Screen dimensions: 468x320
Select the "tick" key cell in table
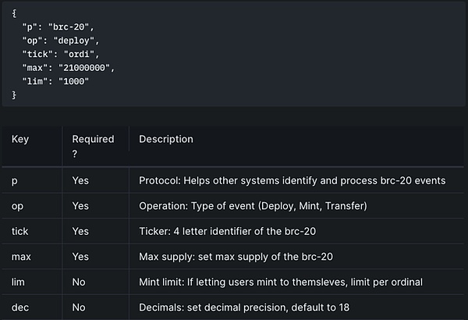20,231
